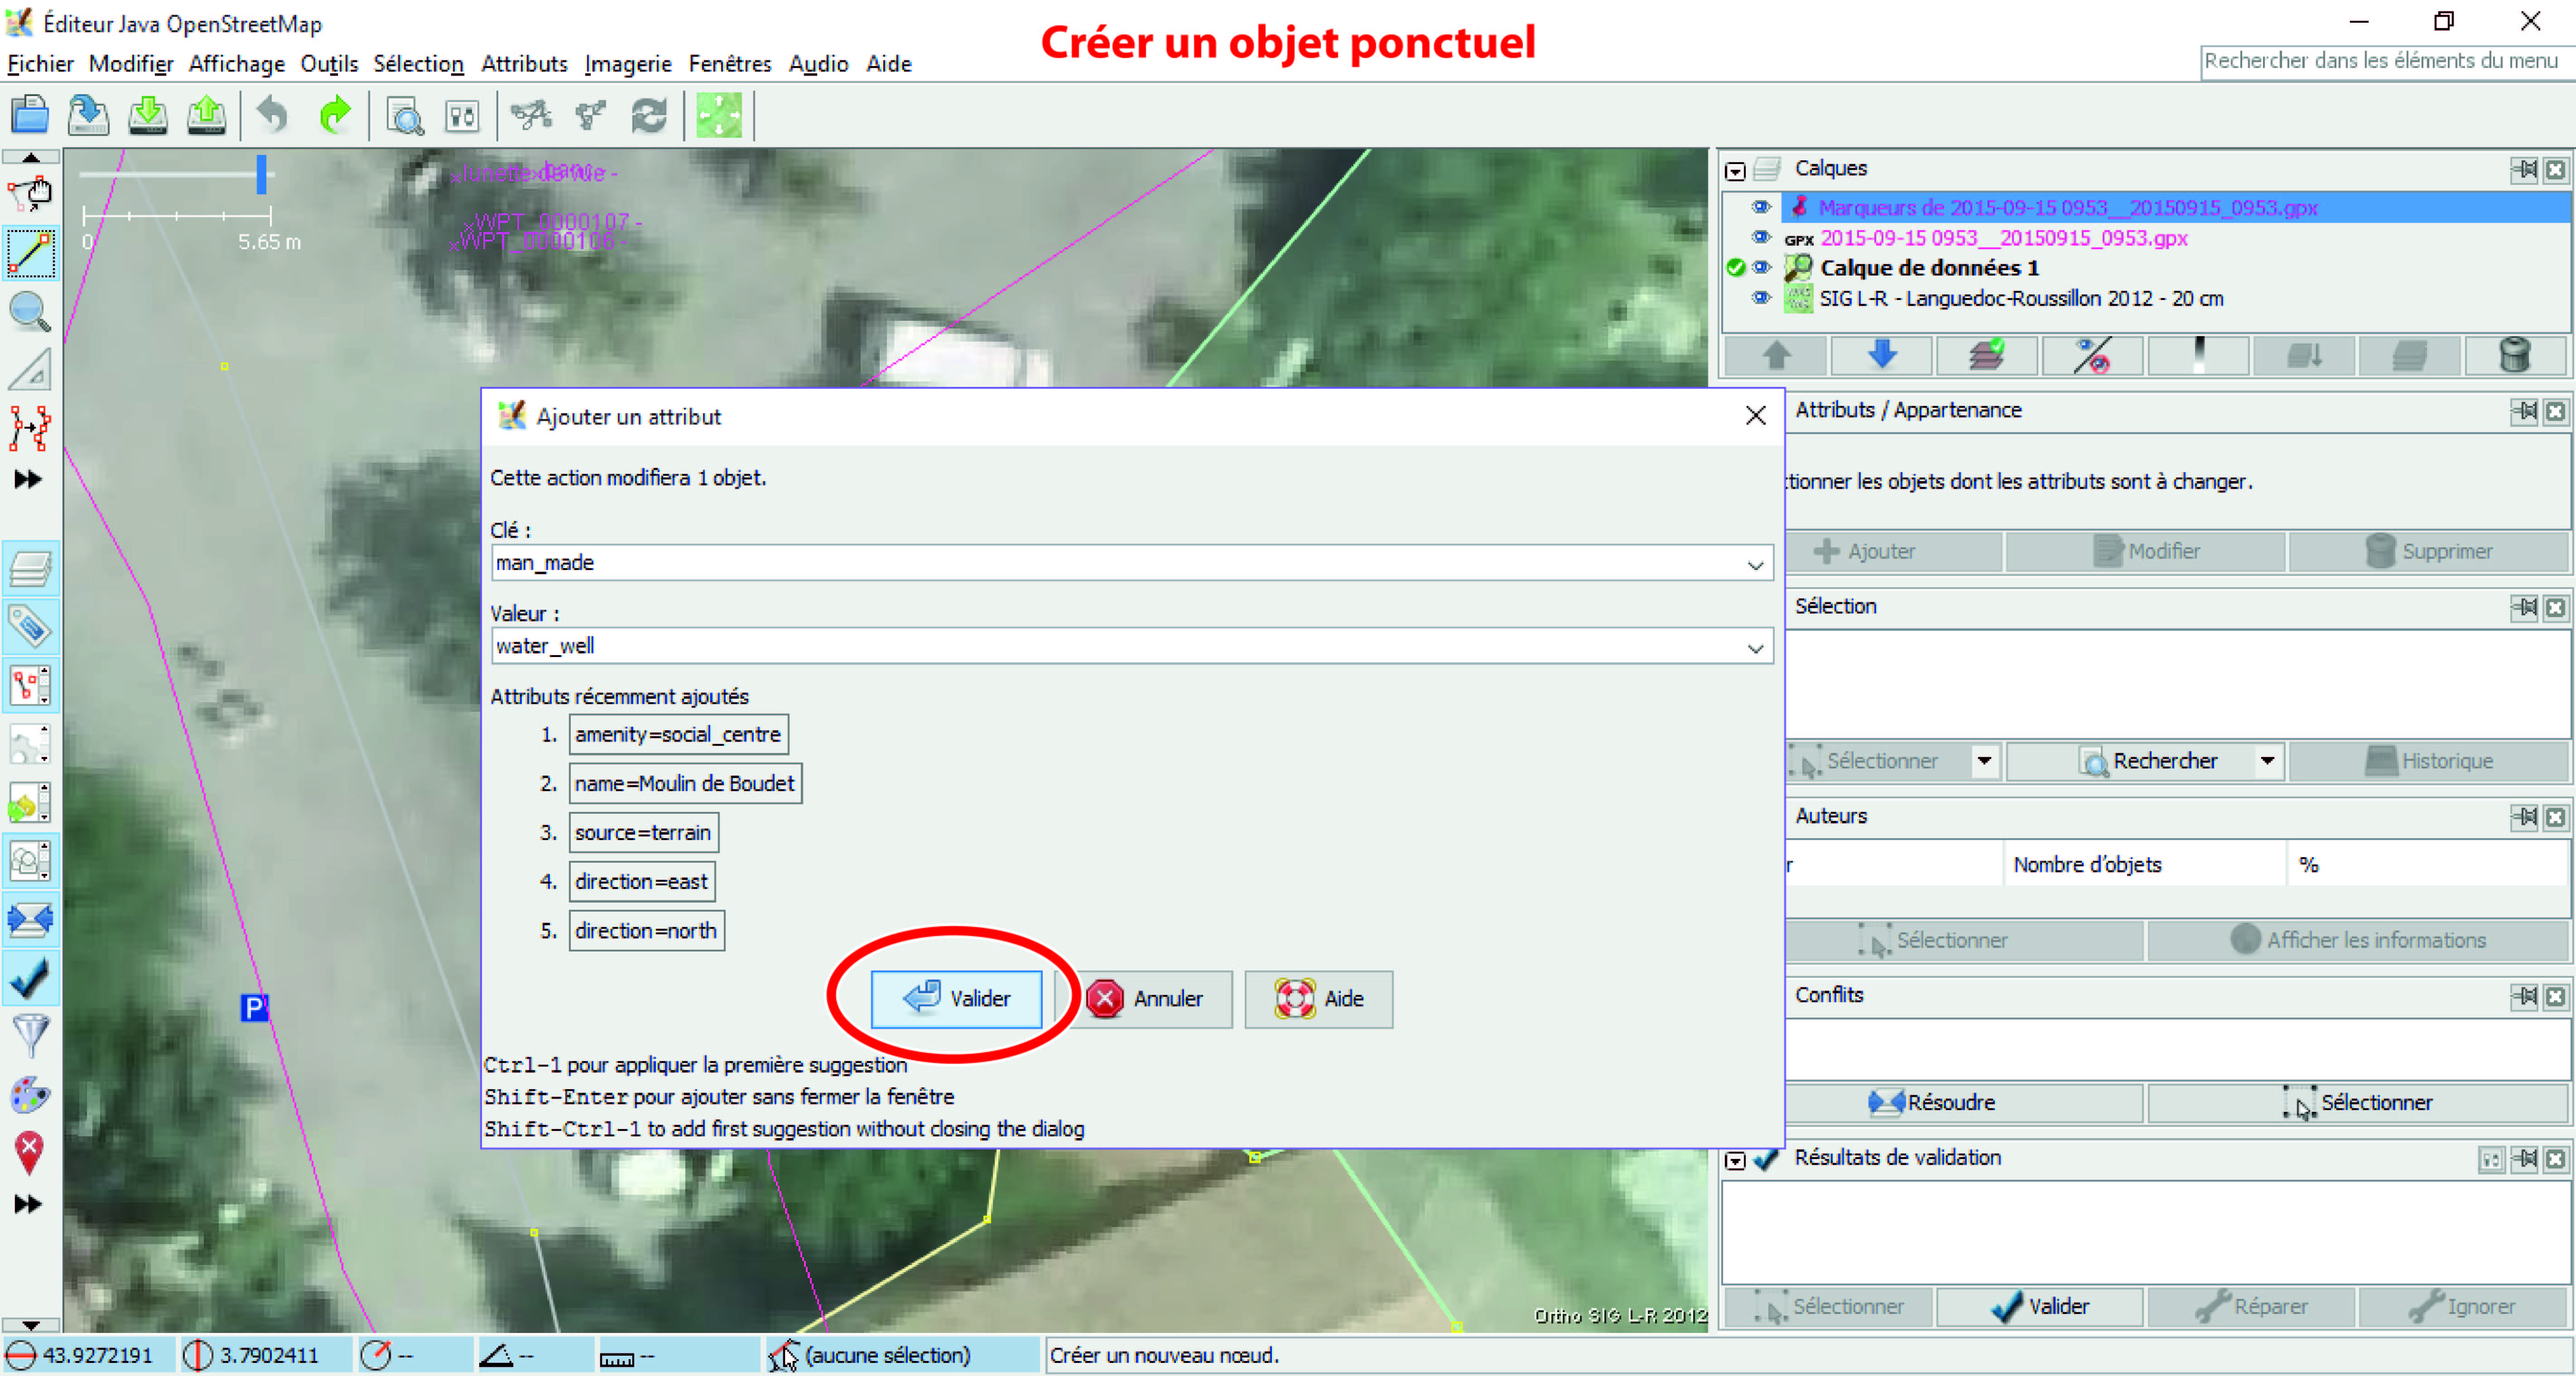Click the green redo arrow icon

point(335,116)
